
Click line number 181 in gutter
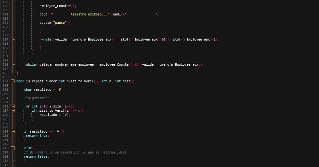[x=5, y=14]
